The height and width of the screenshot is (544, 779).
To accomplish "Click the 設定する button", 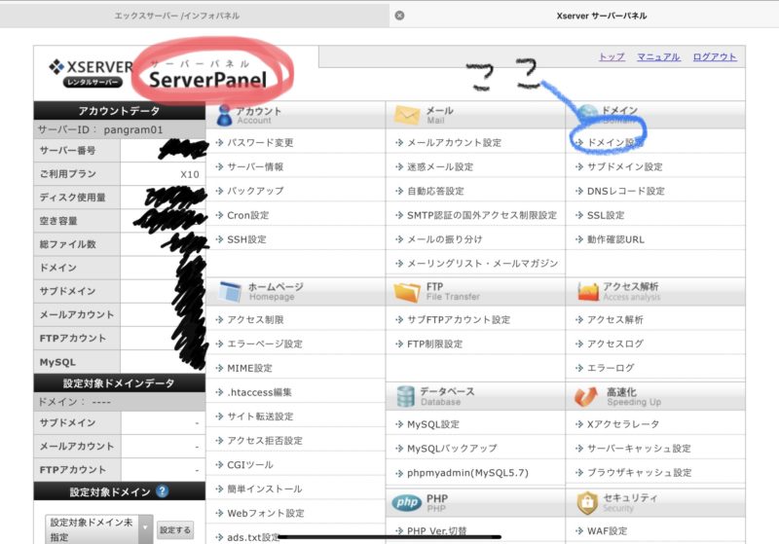I will click(175, 529).
